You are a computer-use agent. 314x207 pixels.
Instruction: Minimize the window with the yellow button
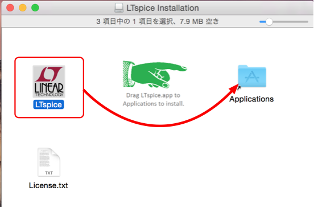23,8
